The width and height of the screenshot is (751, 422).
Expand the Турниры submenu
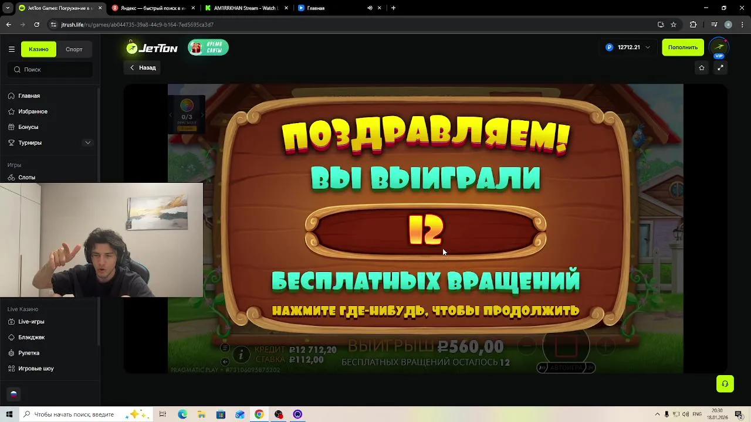(88, 142)
